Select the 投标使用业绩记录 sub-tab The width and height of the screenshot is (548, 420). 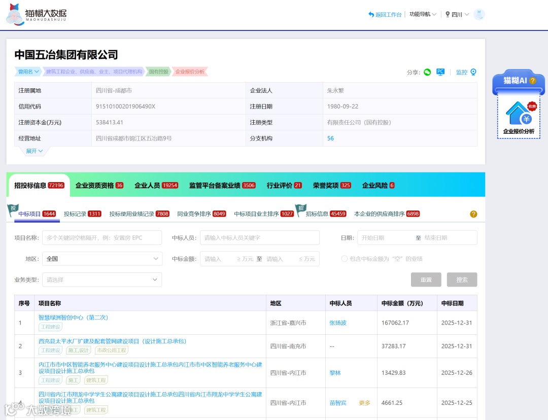[139, 214]
